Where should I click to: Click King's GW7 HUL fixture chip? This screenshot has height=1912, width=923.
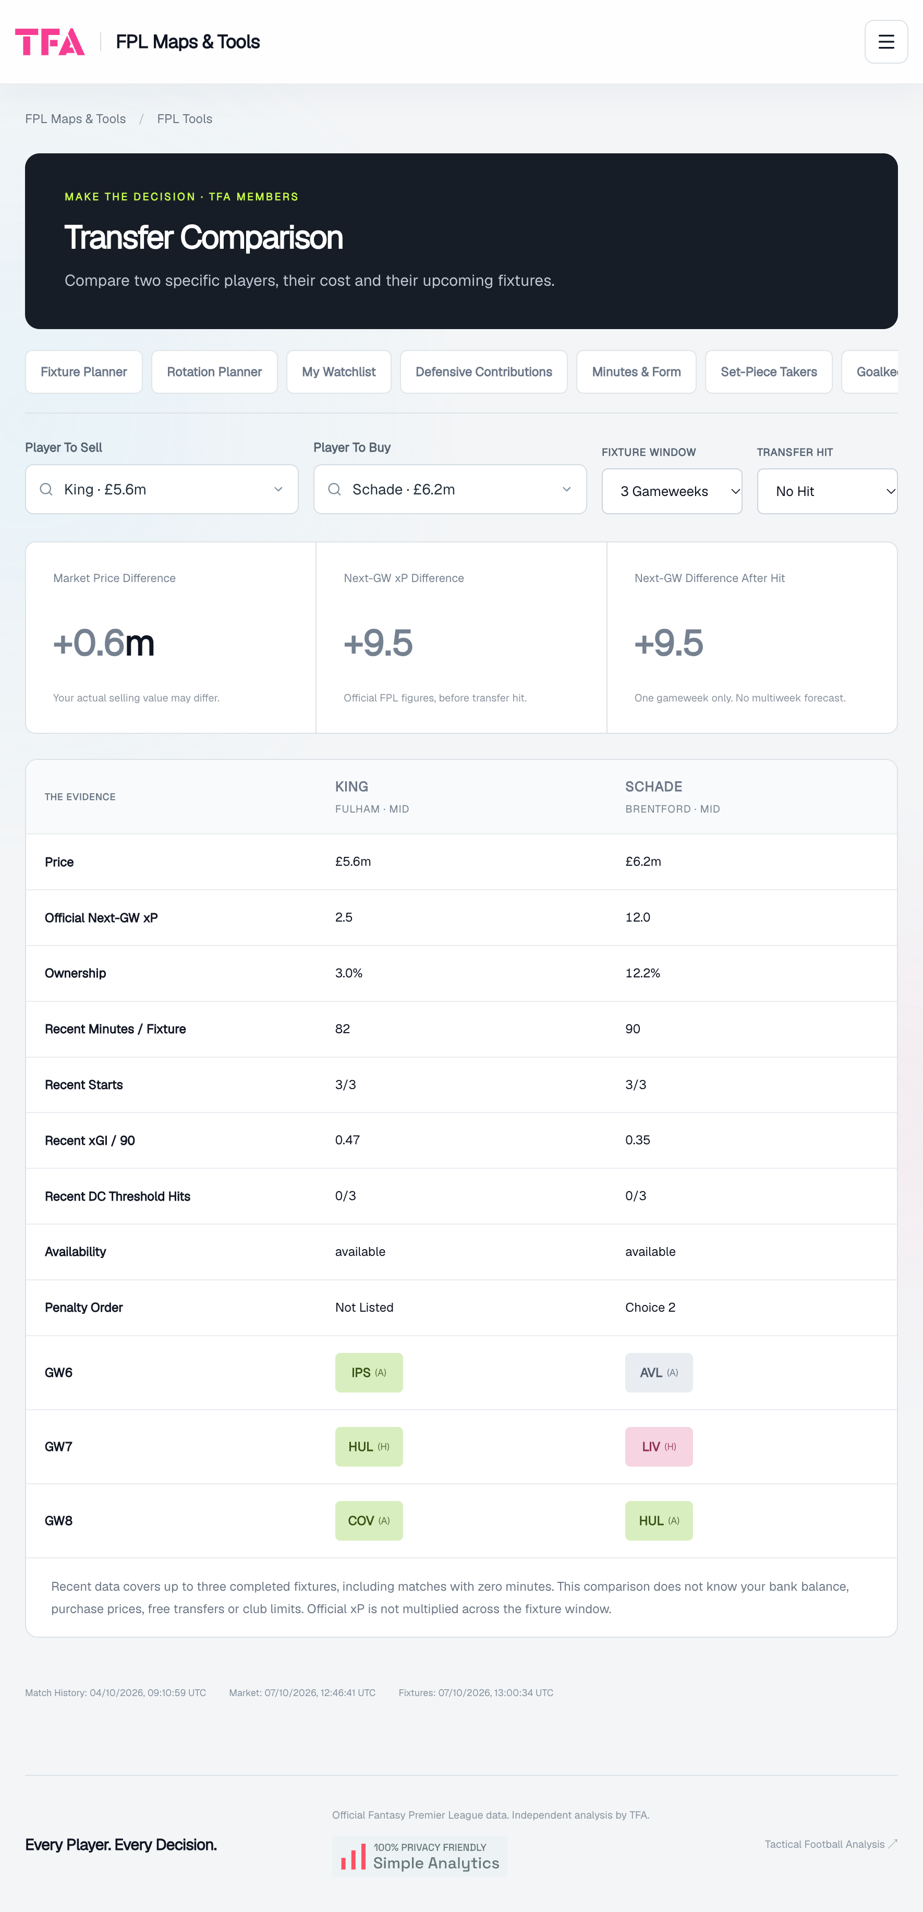point(369,1447)
